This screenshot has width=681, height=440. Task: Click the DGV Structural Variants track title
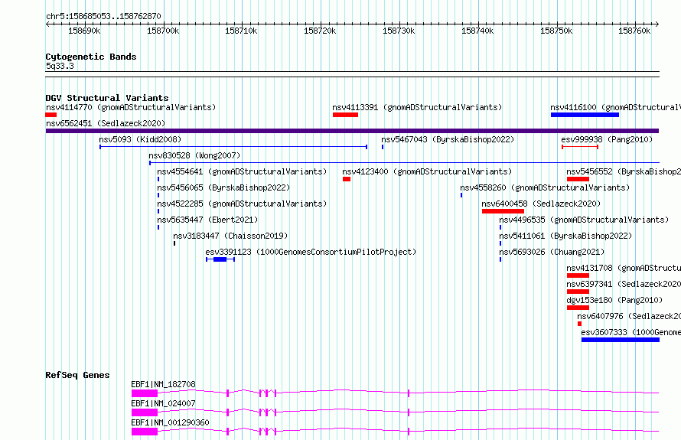(x=107, y=98)
